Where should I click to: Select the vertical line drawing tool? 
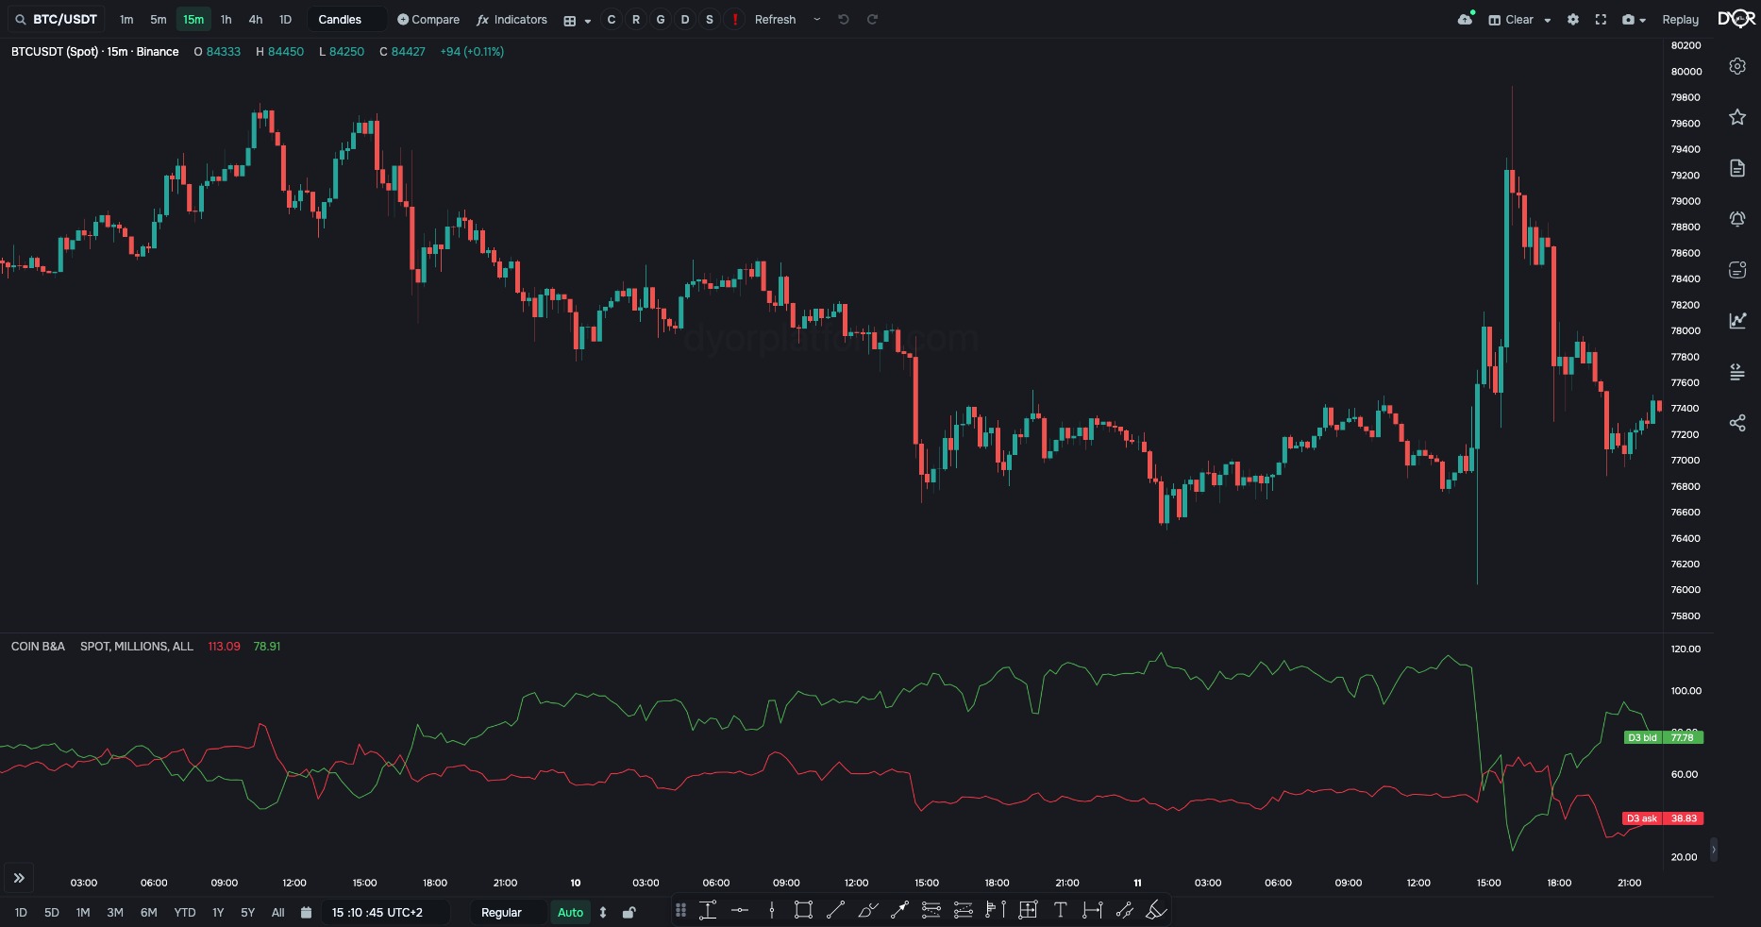click(x=772, y=910)
